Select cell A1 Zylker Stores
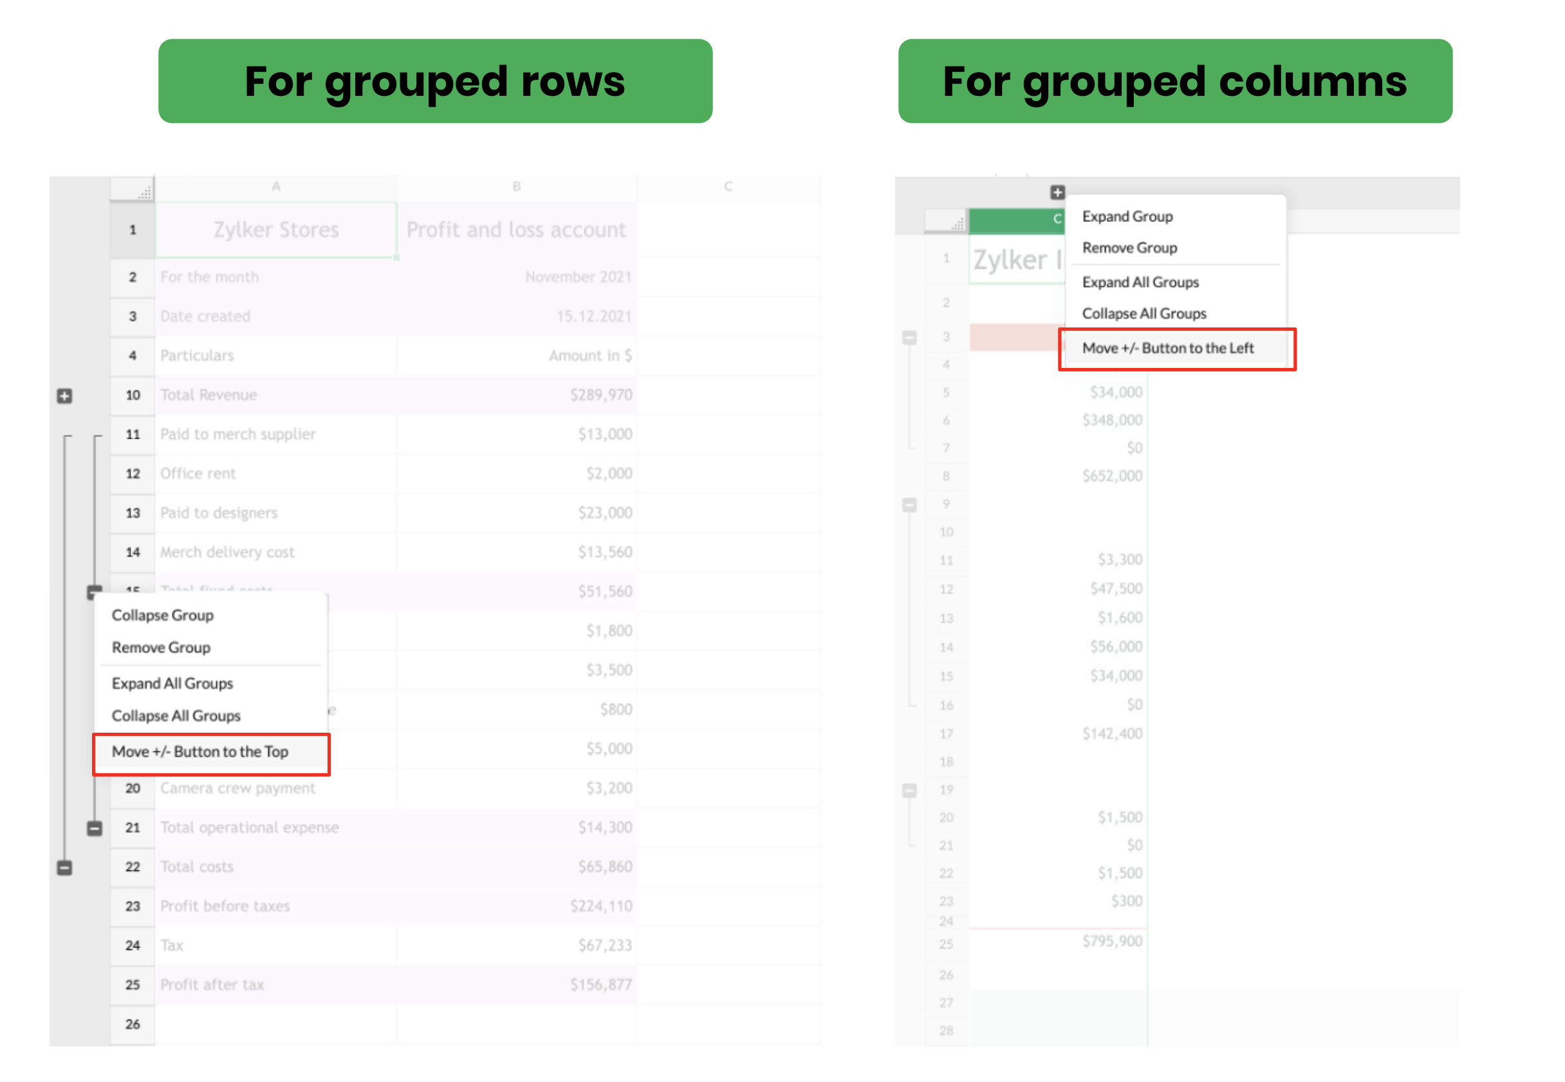The image size is (1565, 1082). 276,230
